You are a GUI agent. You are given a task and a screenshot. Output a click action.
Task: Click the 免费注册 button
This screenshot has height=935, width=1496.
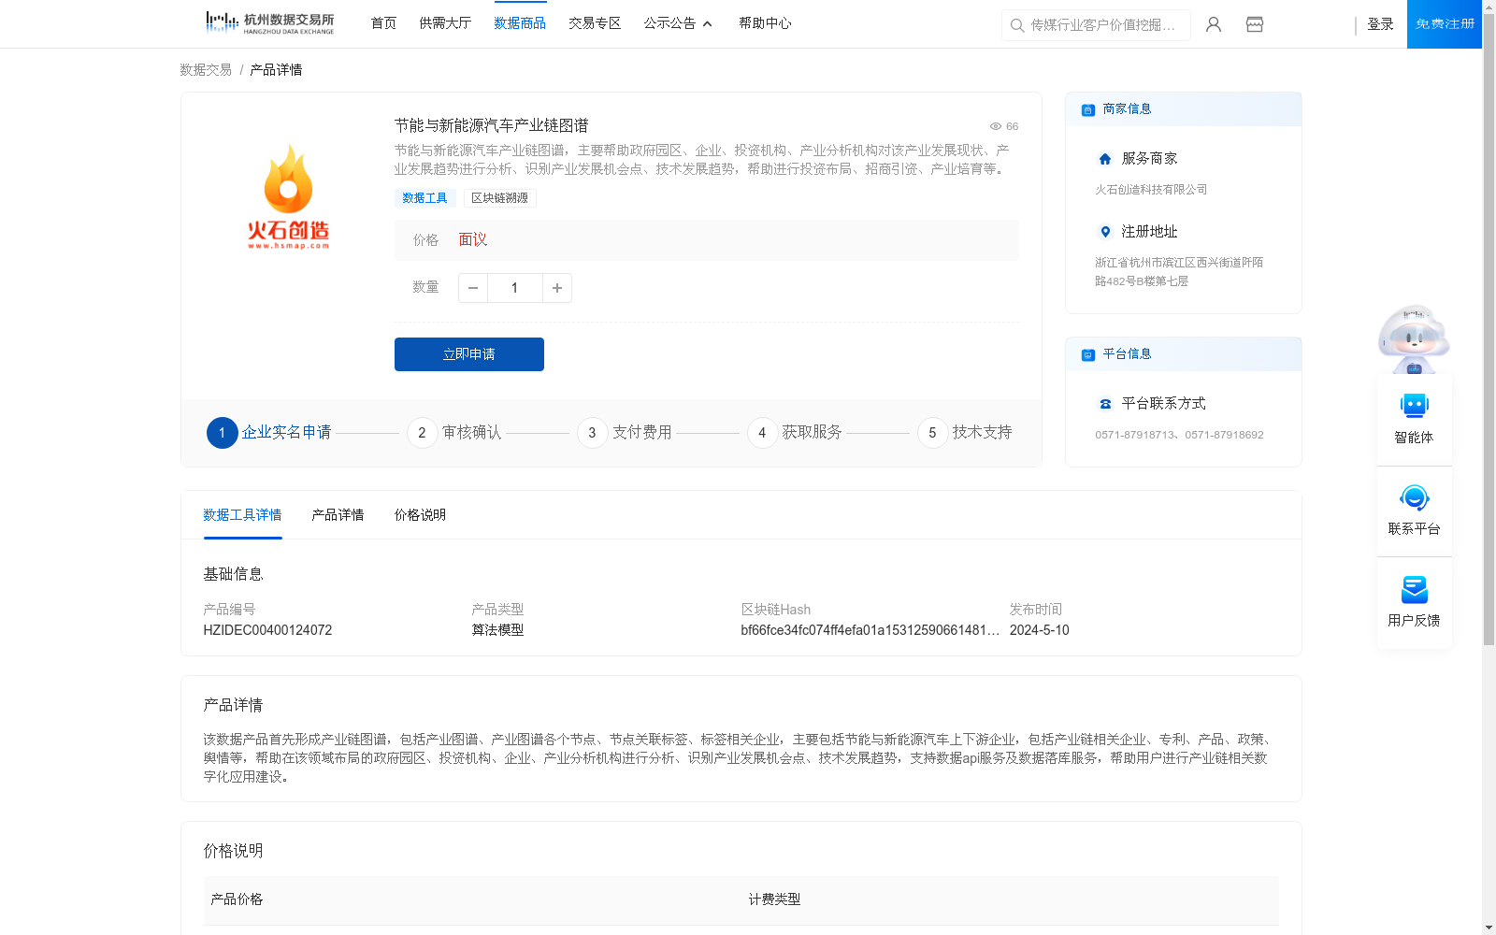tap(1445, 24)
